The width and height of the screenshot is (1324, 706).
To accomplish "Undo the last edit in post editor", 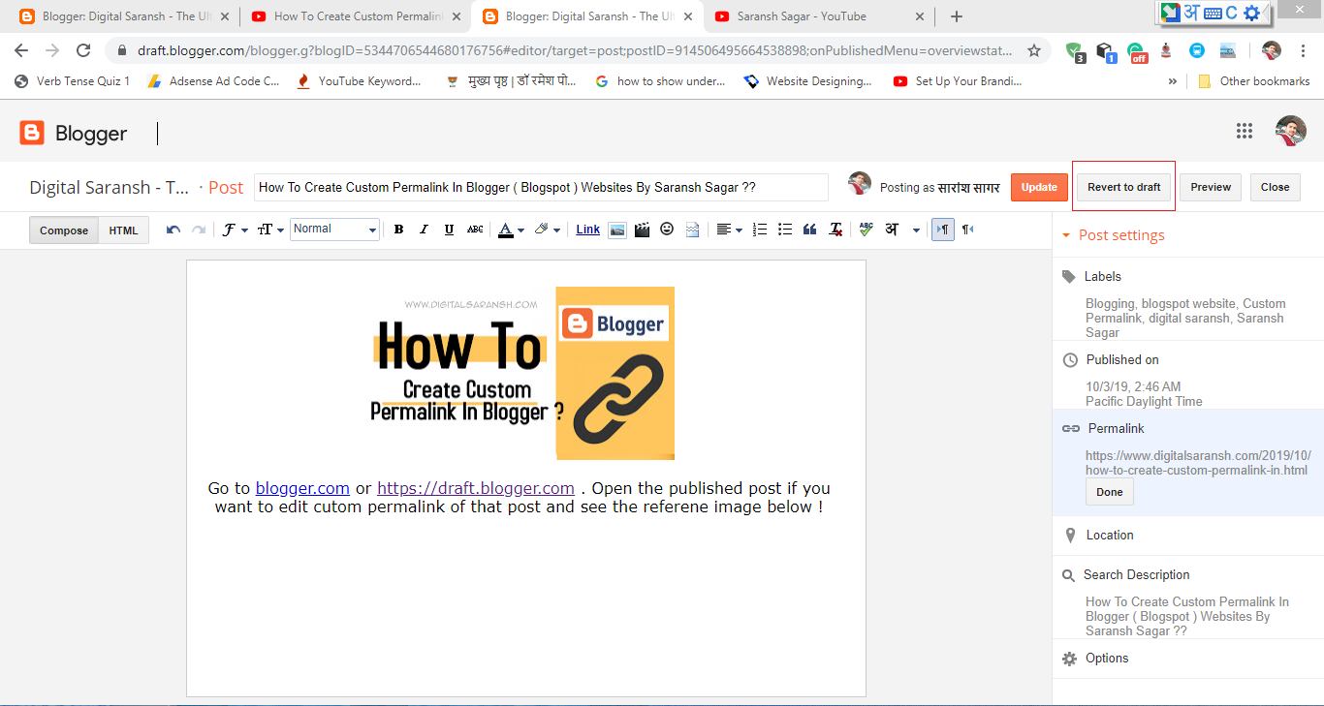I will [x=173, y=230].
